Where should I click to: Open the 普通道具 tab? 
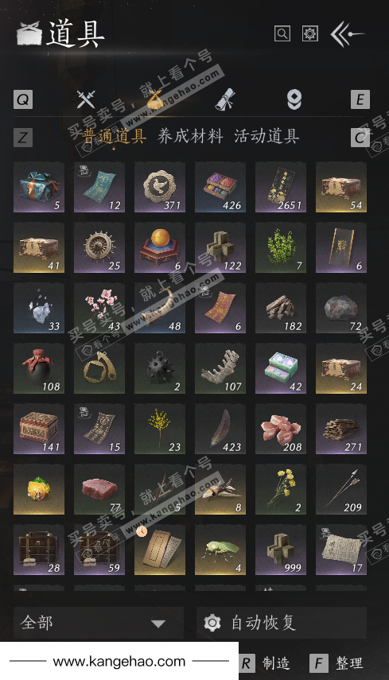pos(114,136)
